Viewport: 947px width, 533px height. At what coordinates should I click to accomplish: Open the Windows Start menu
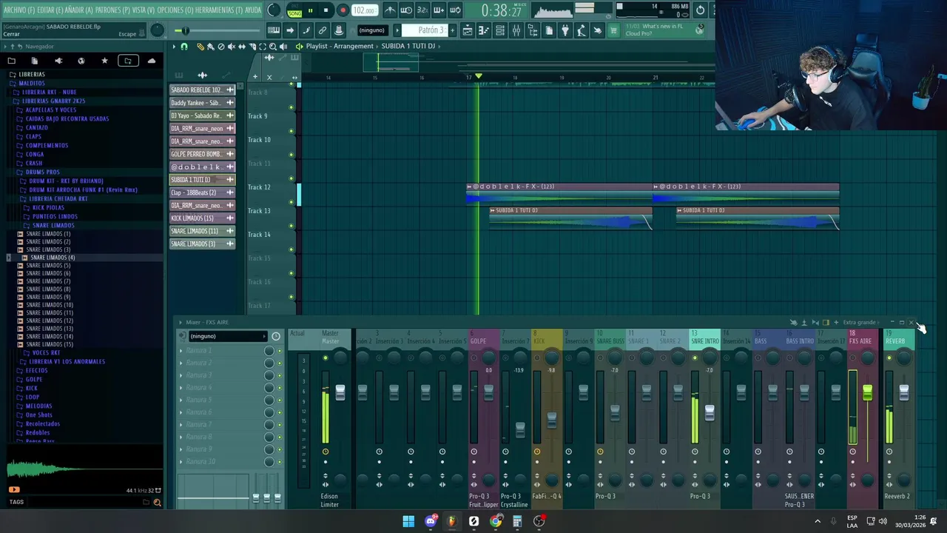tap(408, 521)
